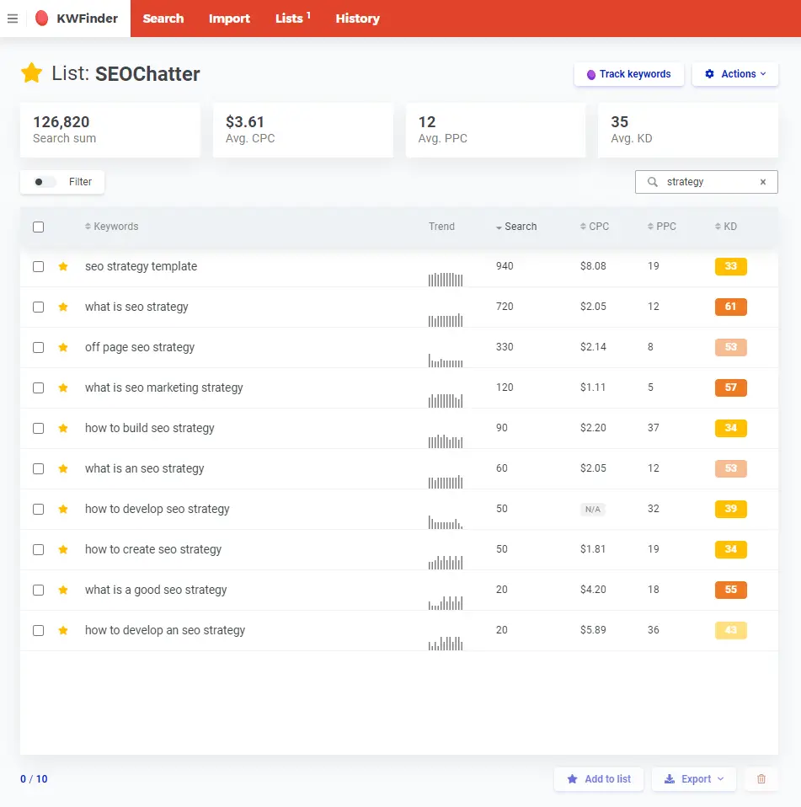
Task: Sort by PPC column
Action: coord(661,227)
